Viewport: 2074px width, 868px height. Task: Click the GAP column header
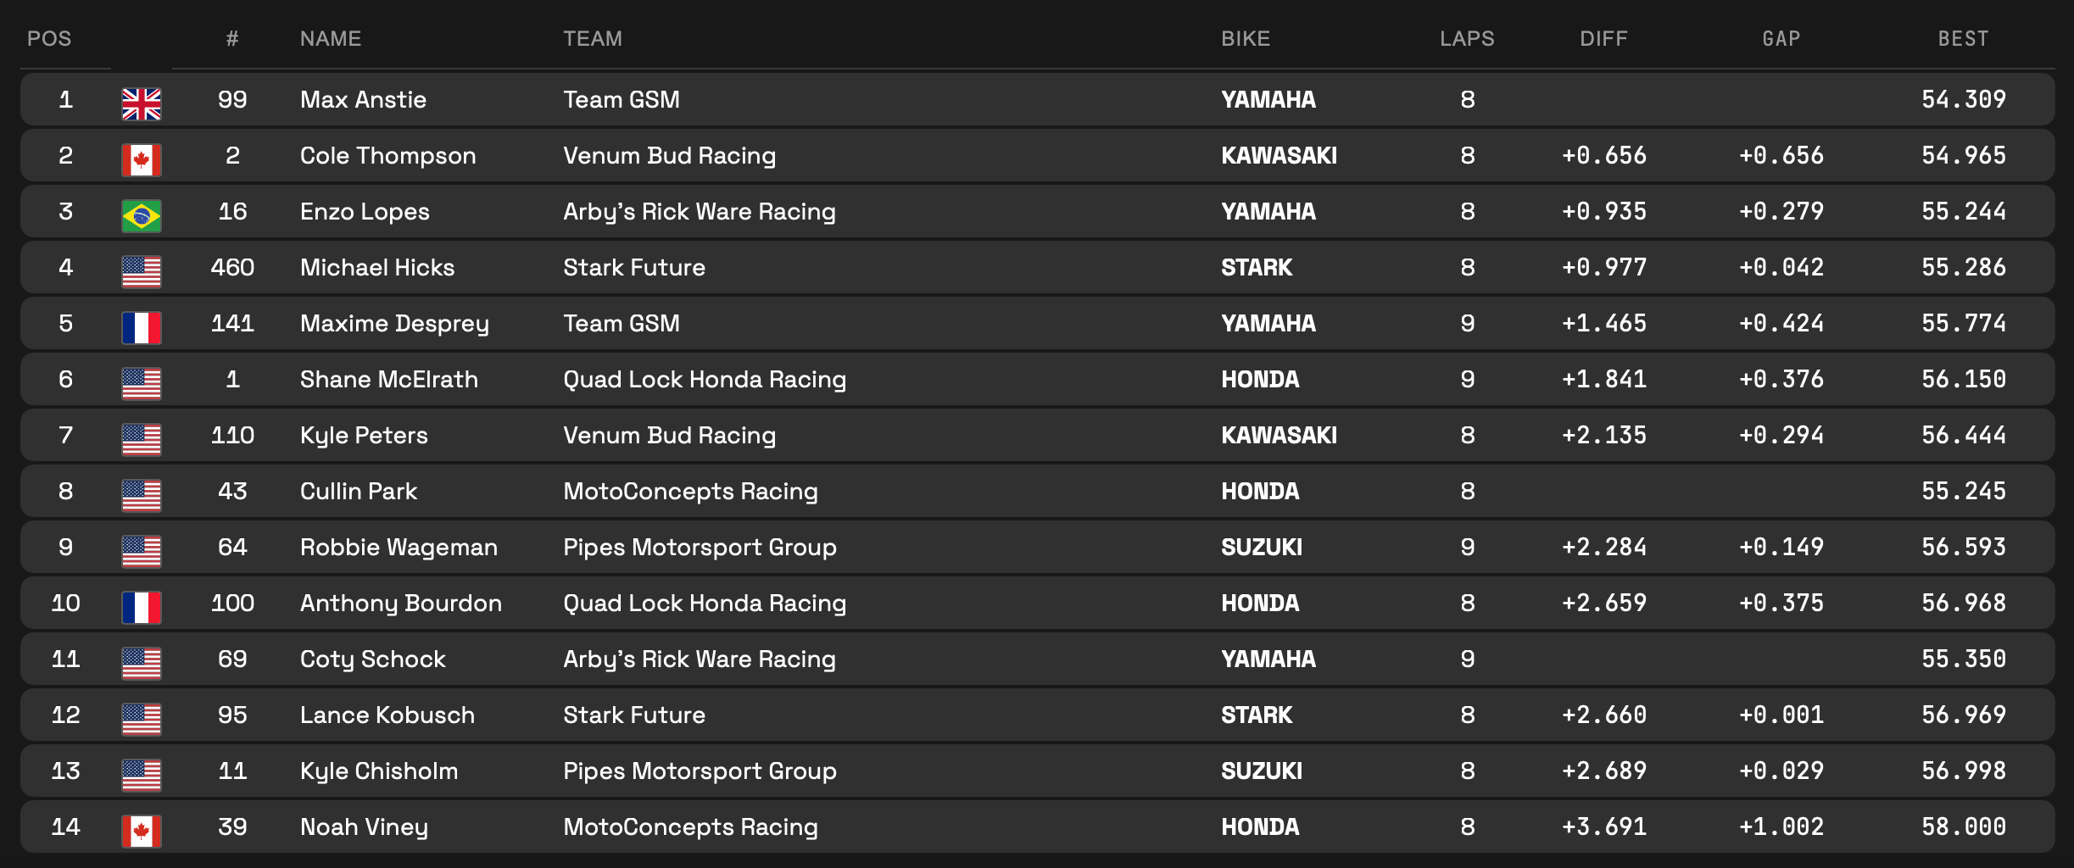click(1781, 39)
